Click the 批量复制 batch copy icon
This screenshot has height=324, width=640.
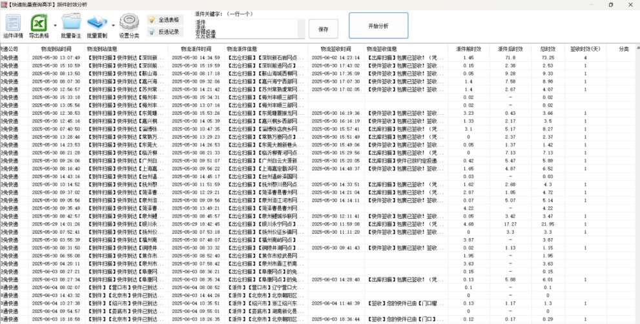[97, 23]
